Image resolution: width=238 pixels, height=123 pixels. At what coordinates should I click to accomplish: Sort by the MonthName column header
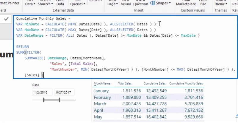[102, 83]
